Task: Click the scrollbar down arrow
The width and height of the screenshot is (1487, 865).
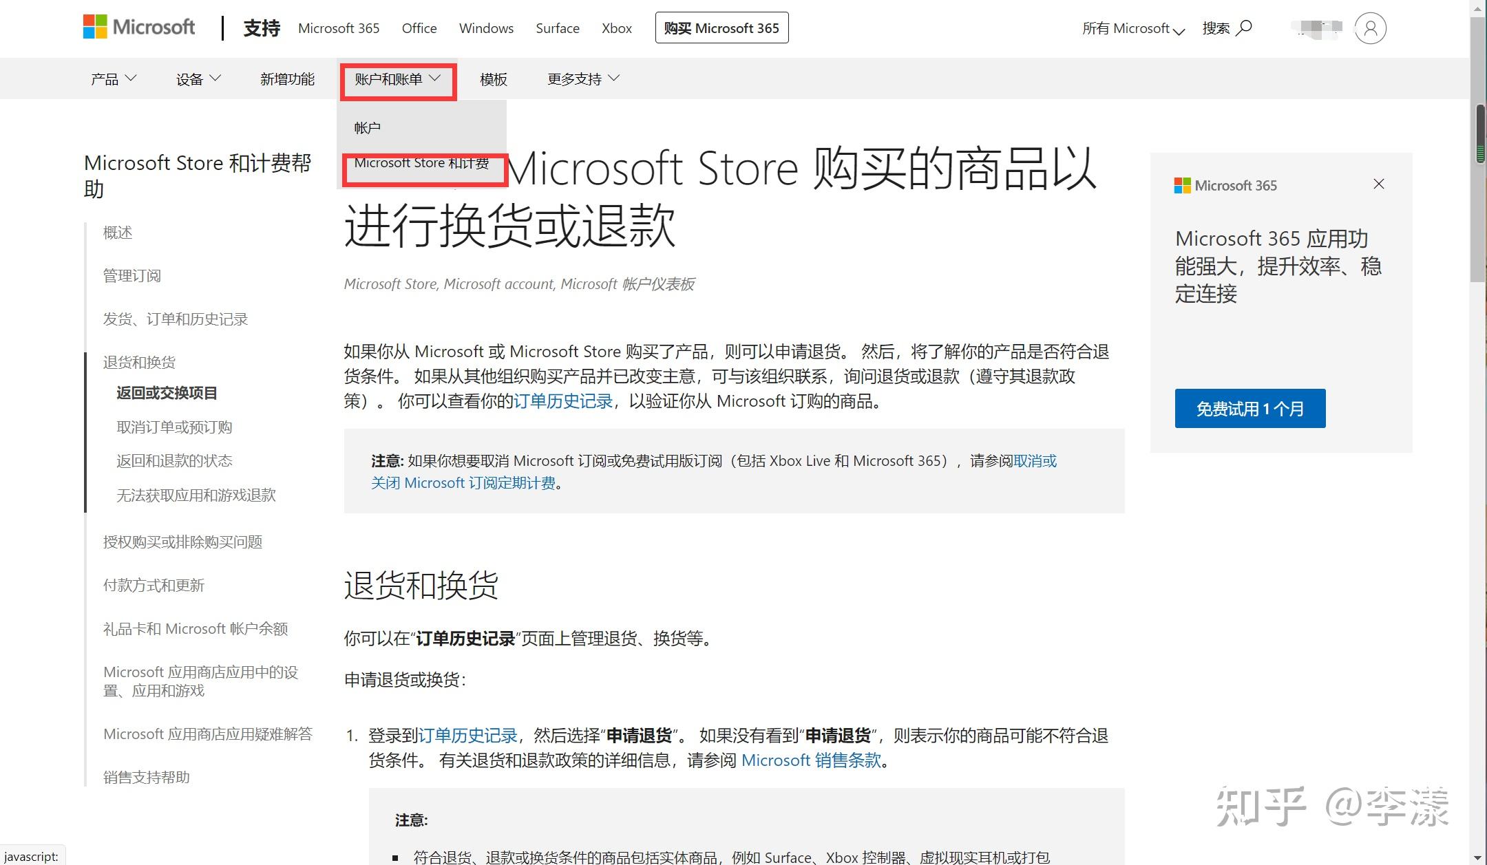Action: 1479,857
